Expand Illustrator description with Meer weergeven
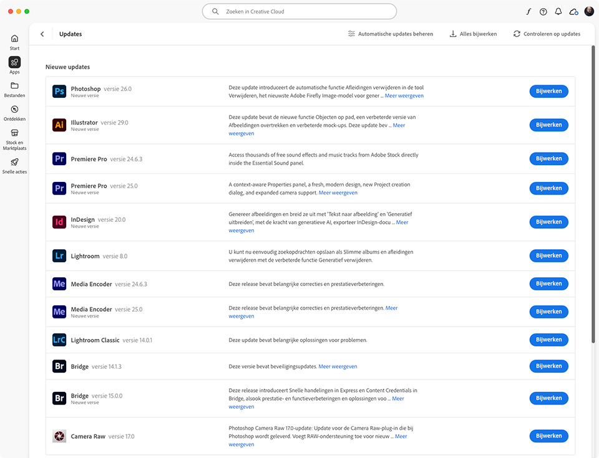This screenshot has height=458, width=599. (x=399, y=125)
